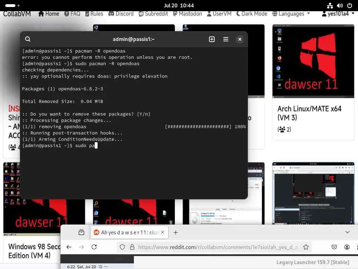358x269 pixels.
Task: Open the Firefox account icon
Action: [x=347, y=247]
